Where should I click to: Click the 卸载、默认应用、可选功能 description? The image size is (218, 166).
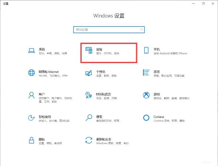coord(169,76)
